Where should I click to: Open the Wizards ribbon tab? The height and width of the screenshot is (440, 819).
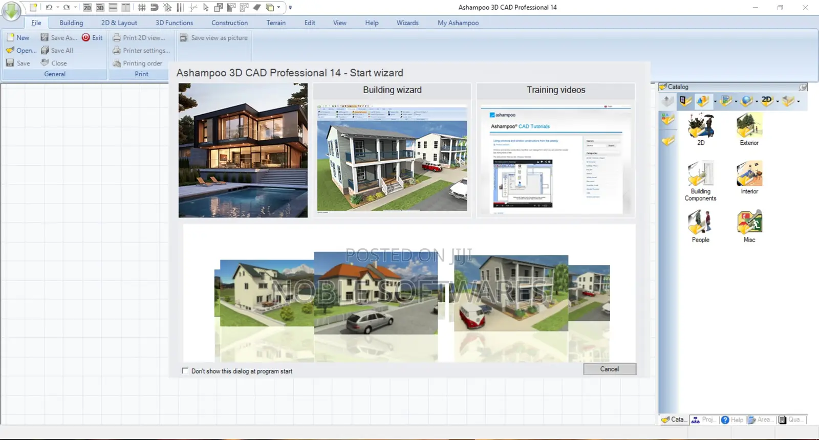407,23
